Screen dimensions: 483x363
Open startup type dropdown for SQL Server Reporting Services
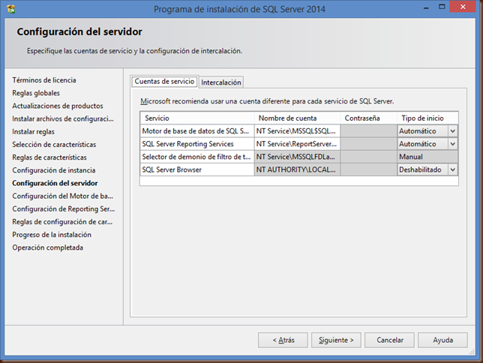pyautogui.click(x=452, y=144)
